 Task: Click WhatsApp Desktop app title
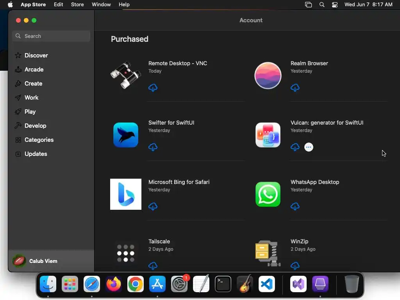(x=315, y=182)
